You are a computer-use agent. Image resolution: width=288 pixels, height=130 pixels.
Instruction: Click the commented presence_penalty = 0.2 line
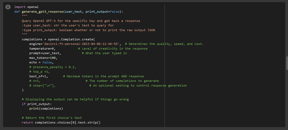pos(52,67)
